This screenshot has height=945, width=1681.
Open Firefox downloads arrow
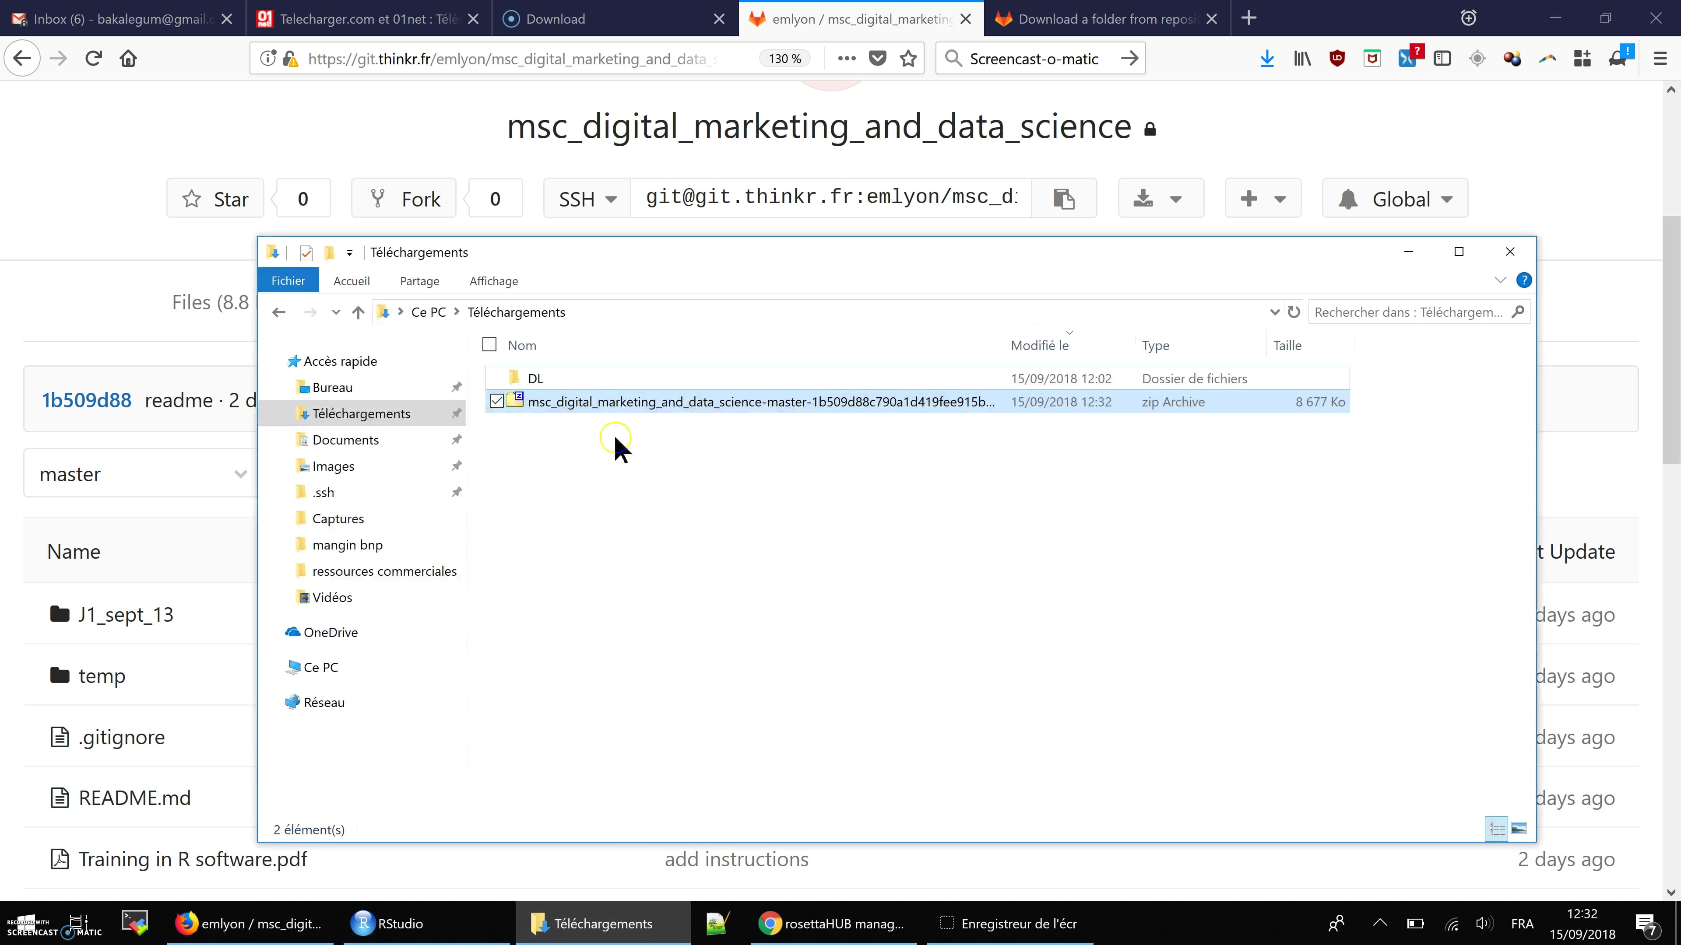coord(1266,59)
